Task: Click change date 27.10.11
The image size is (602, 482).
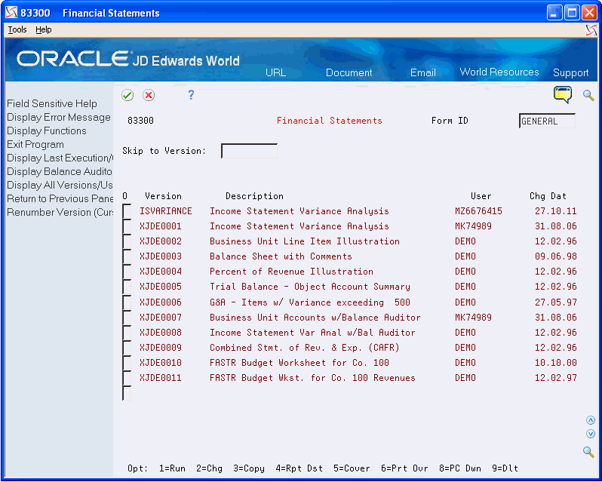Action: coord(555,211)
